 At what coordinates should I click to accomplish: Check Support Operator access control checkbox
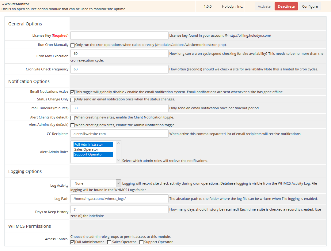(142, 242)
